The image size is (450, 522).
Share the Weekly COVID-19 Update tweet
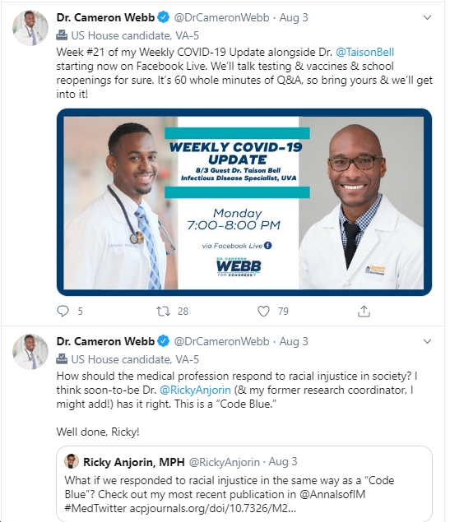[364, 312]
